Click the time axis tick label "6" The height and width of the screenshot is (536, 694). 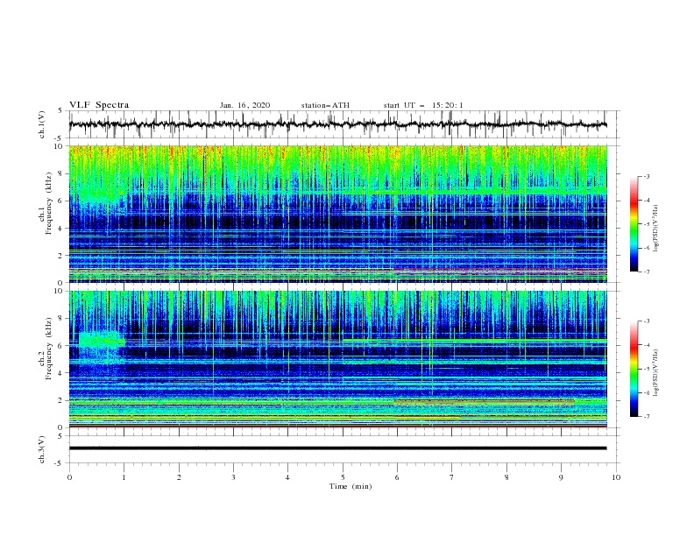coord(397,477)
